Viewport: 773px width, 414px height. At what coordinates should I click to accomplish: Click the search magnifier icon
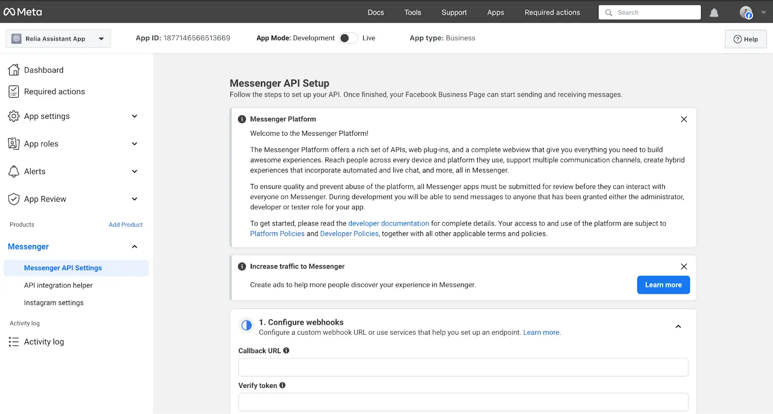pyautogui.click(x=609, y=13)
